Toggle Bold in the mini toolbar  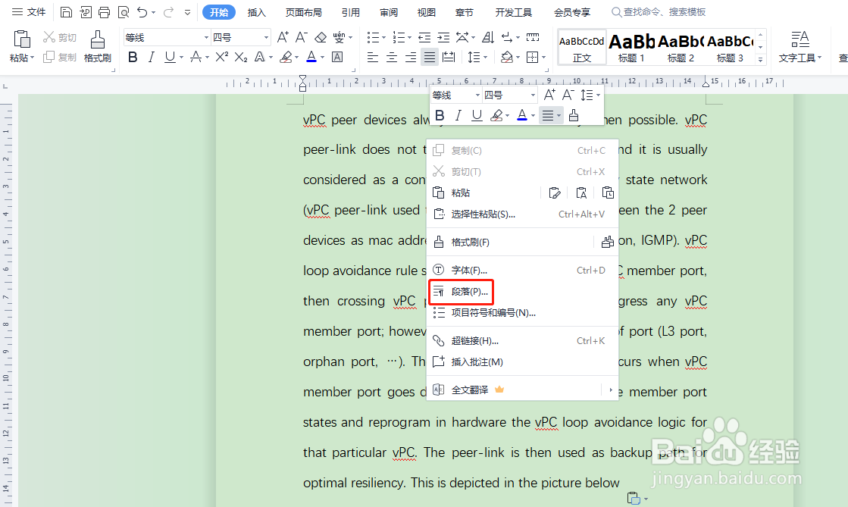tap(440, 115)
